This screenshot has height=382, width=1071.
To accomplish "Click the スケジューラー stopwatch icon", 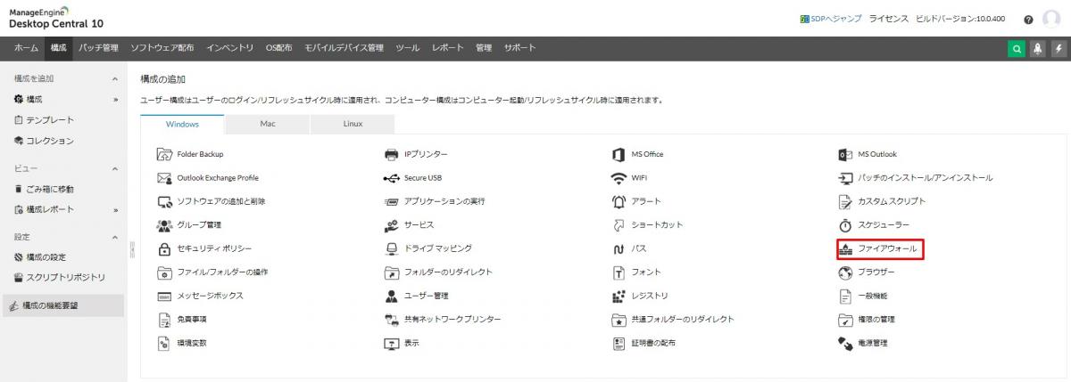I will tap(845, 224).
